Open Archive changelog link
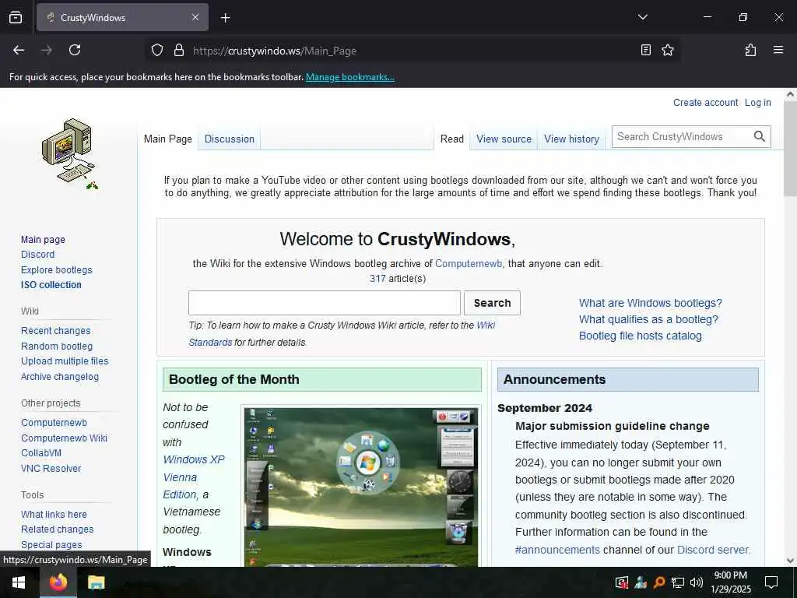797x598 pixels. [59, 376]
